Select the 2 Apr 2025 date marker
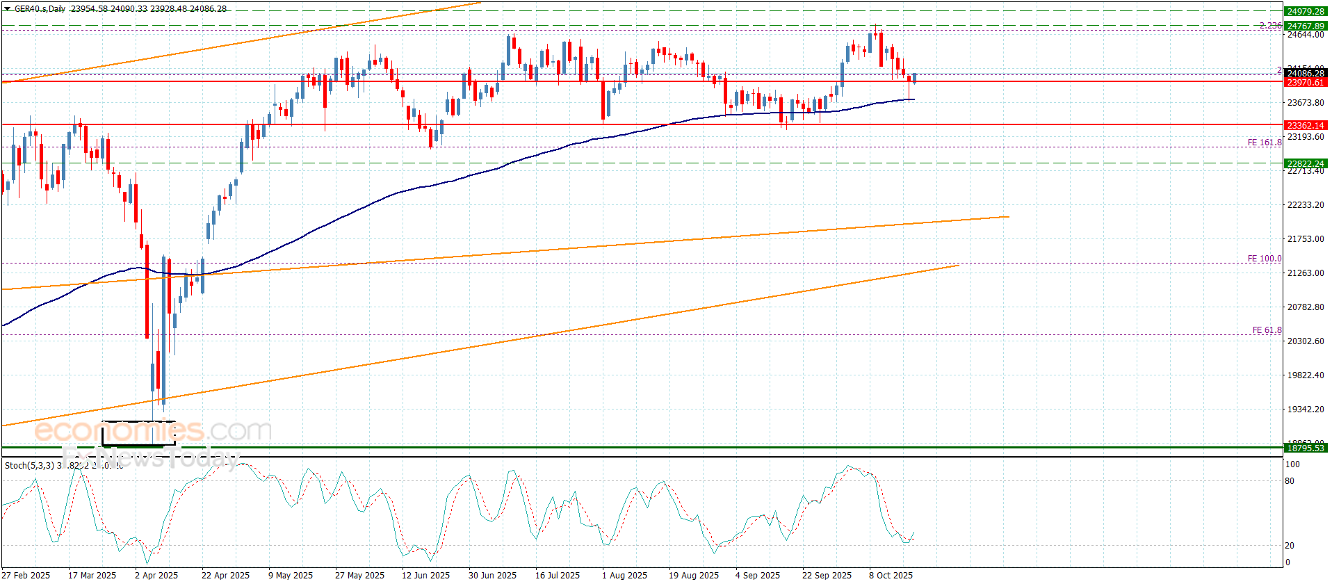The height and width of the screenshot is (584, 1332). pos(156,575)
